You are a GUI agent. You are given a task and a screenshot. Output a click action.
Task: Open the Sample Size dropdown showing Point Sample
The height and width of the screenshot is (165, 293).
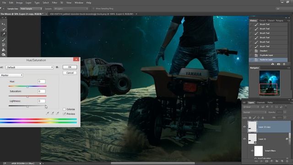pos(31,9)
